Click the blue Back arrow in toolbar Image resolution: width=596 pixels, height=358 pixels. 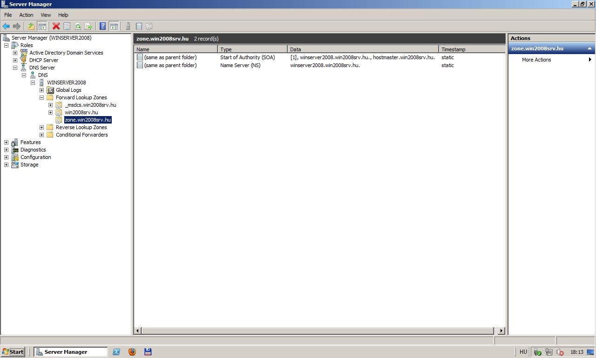point(6,27)
